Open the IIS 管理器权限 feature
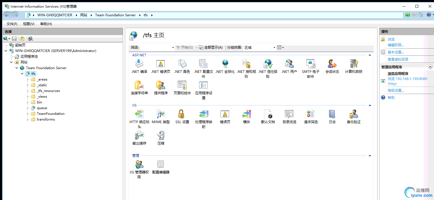Screen dimensions: 434x200 139,169
